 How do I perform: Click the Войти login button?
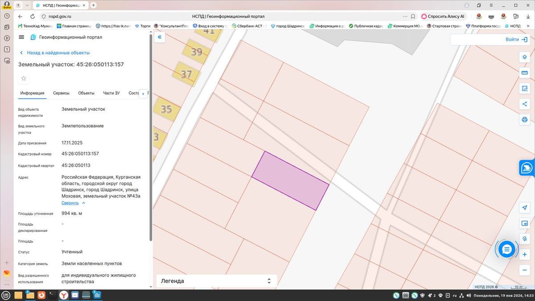tap(516, 39)
